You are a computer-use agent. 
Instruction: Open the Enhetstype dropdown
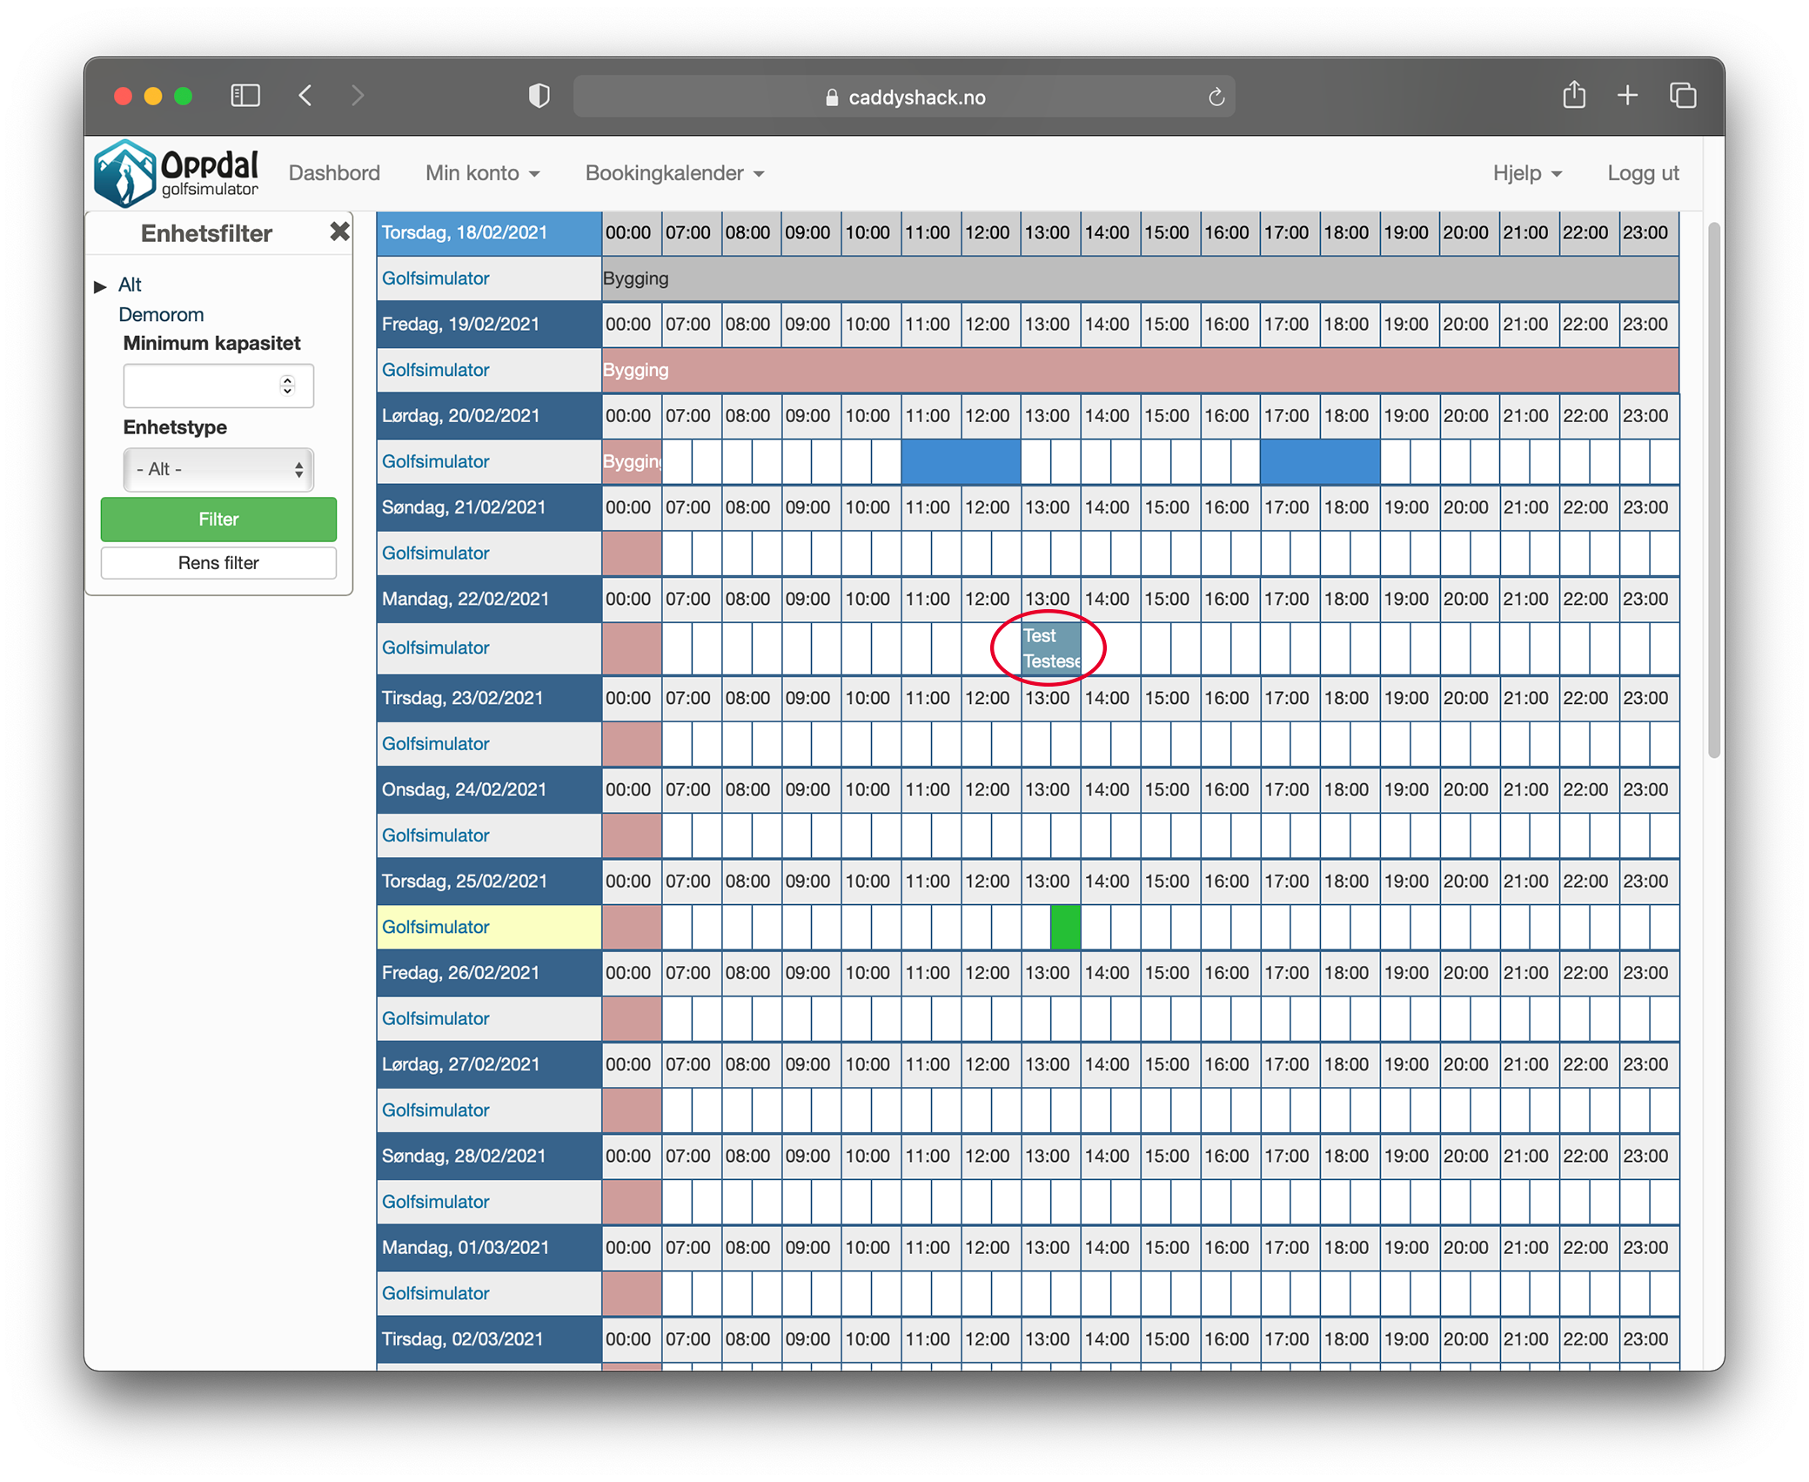point(218,470)
